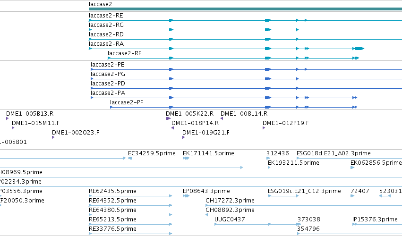Select the laccase2-PD protein label
The width and height of the screenshot is (402, 236).
[108, 84]
